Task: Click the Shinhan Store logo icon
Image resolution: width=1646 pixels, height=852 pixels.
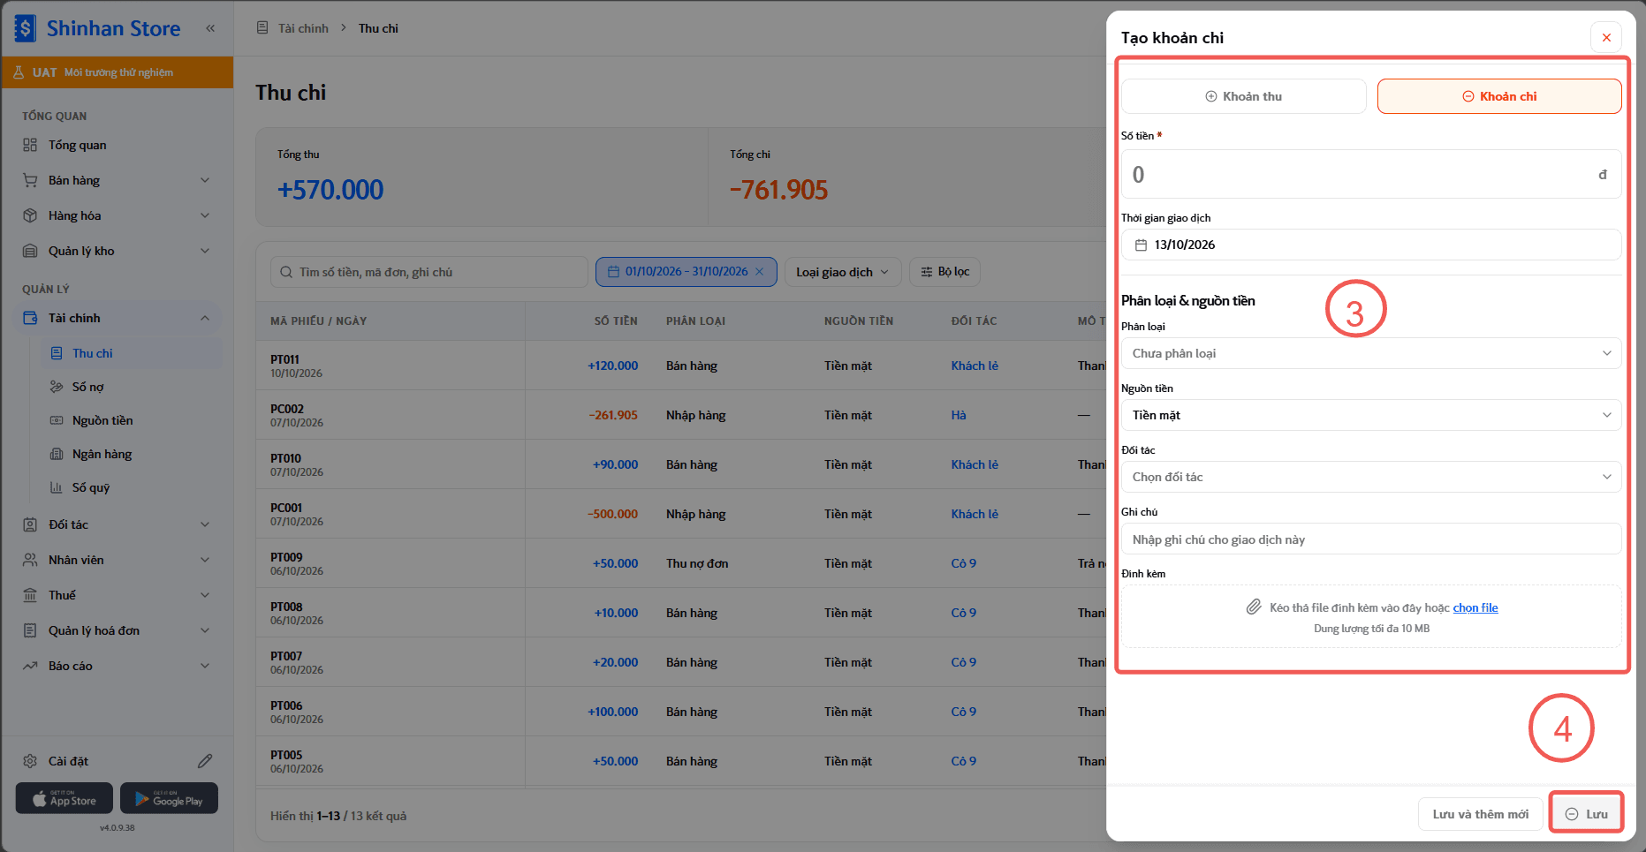Action: (x=26, y=28)
